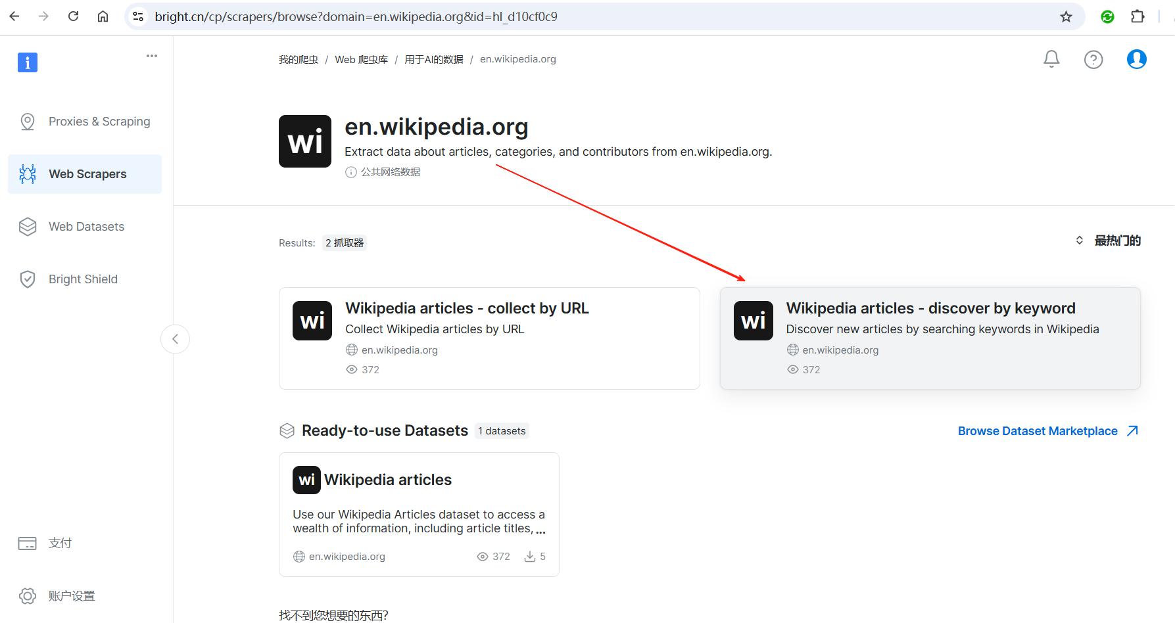
Task: Open Web Datasets in sidebar
Action: [85, 227]
